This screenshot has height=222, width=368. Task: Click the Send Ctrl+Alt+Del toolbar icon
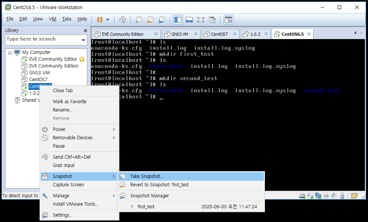(x=122, y=20)
